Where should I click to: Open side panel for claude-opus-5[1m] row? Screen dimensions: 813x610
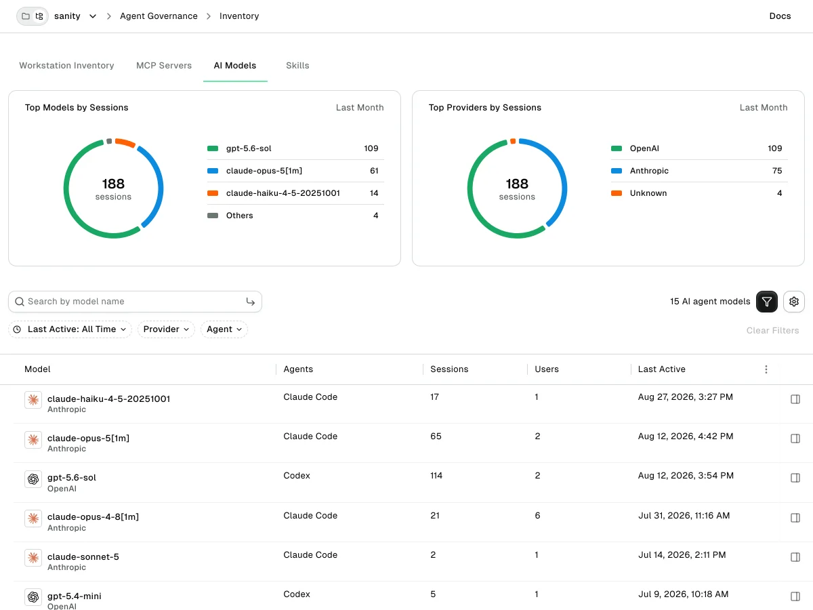[x=796, y=439]
